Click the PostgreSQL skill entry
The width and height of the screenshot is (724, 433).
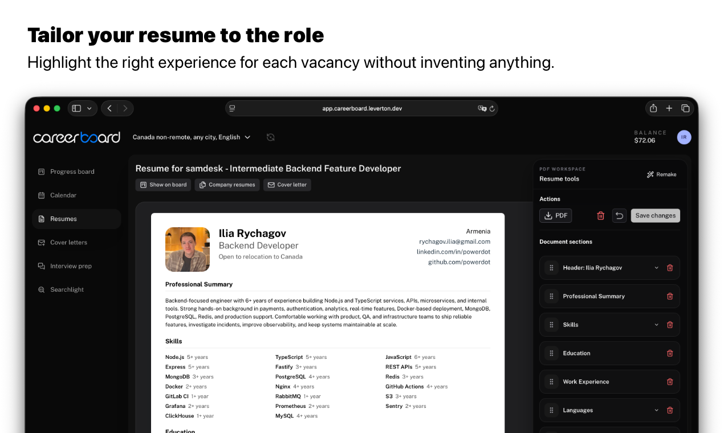coord(302,377)
